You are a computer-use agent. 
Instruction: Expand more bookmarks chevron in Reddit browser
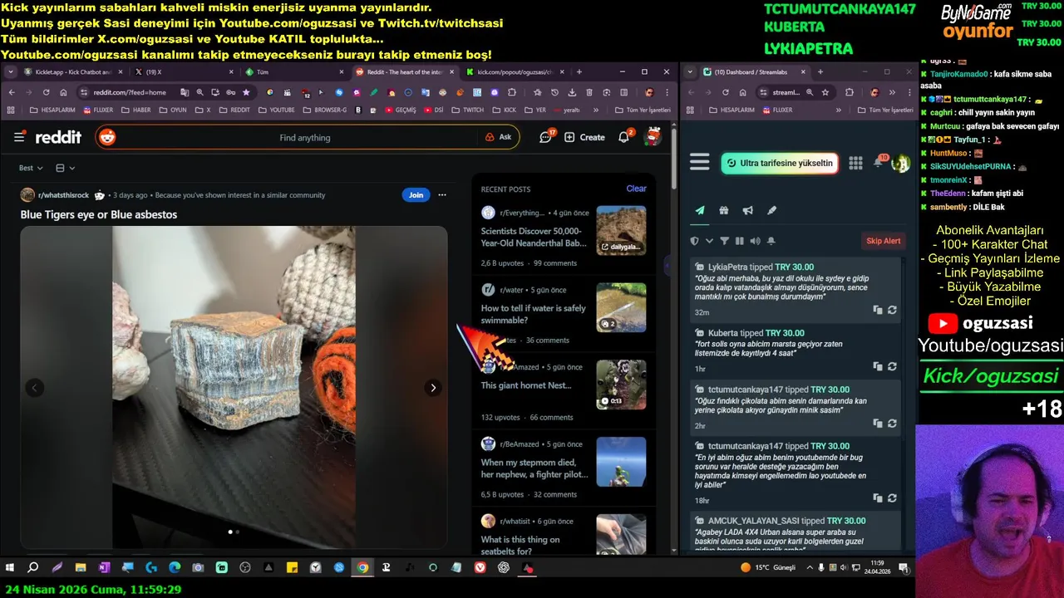pyautogui.click(x=596, y=110)
